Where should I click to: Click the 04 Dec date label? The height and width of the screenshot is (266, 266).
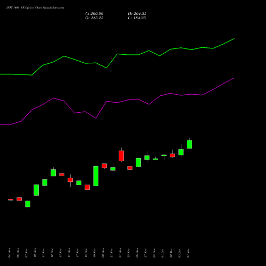[x=188, y=253]
